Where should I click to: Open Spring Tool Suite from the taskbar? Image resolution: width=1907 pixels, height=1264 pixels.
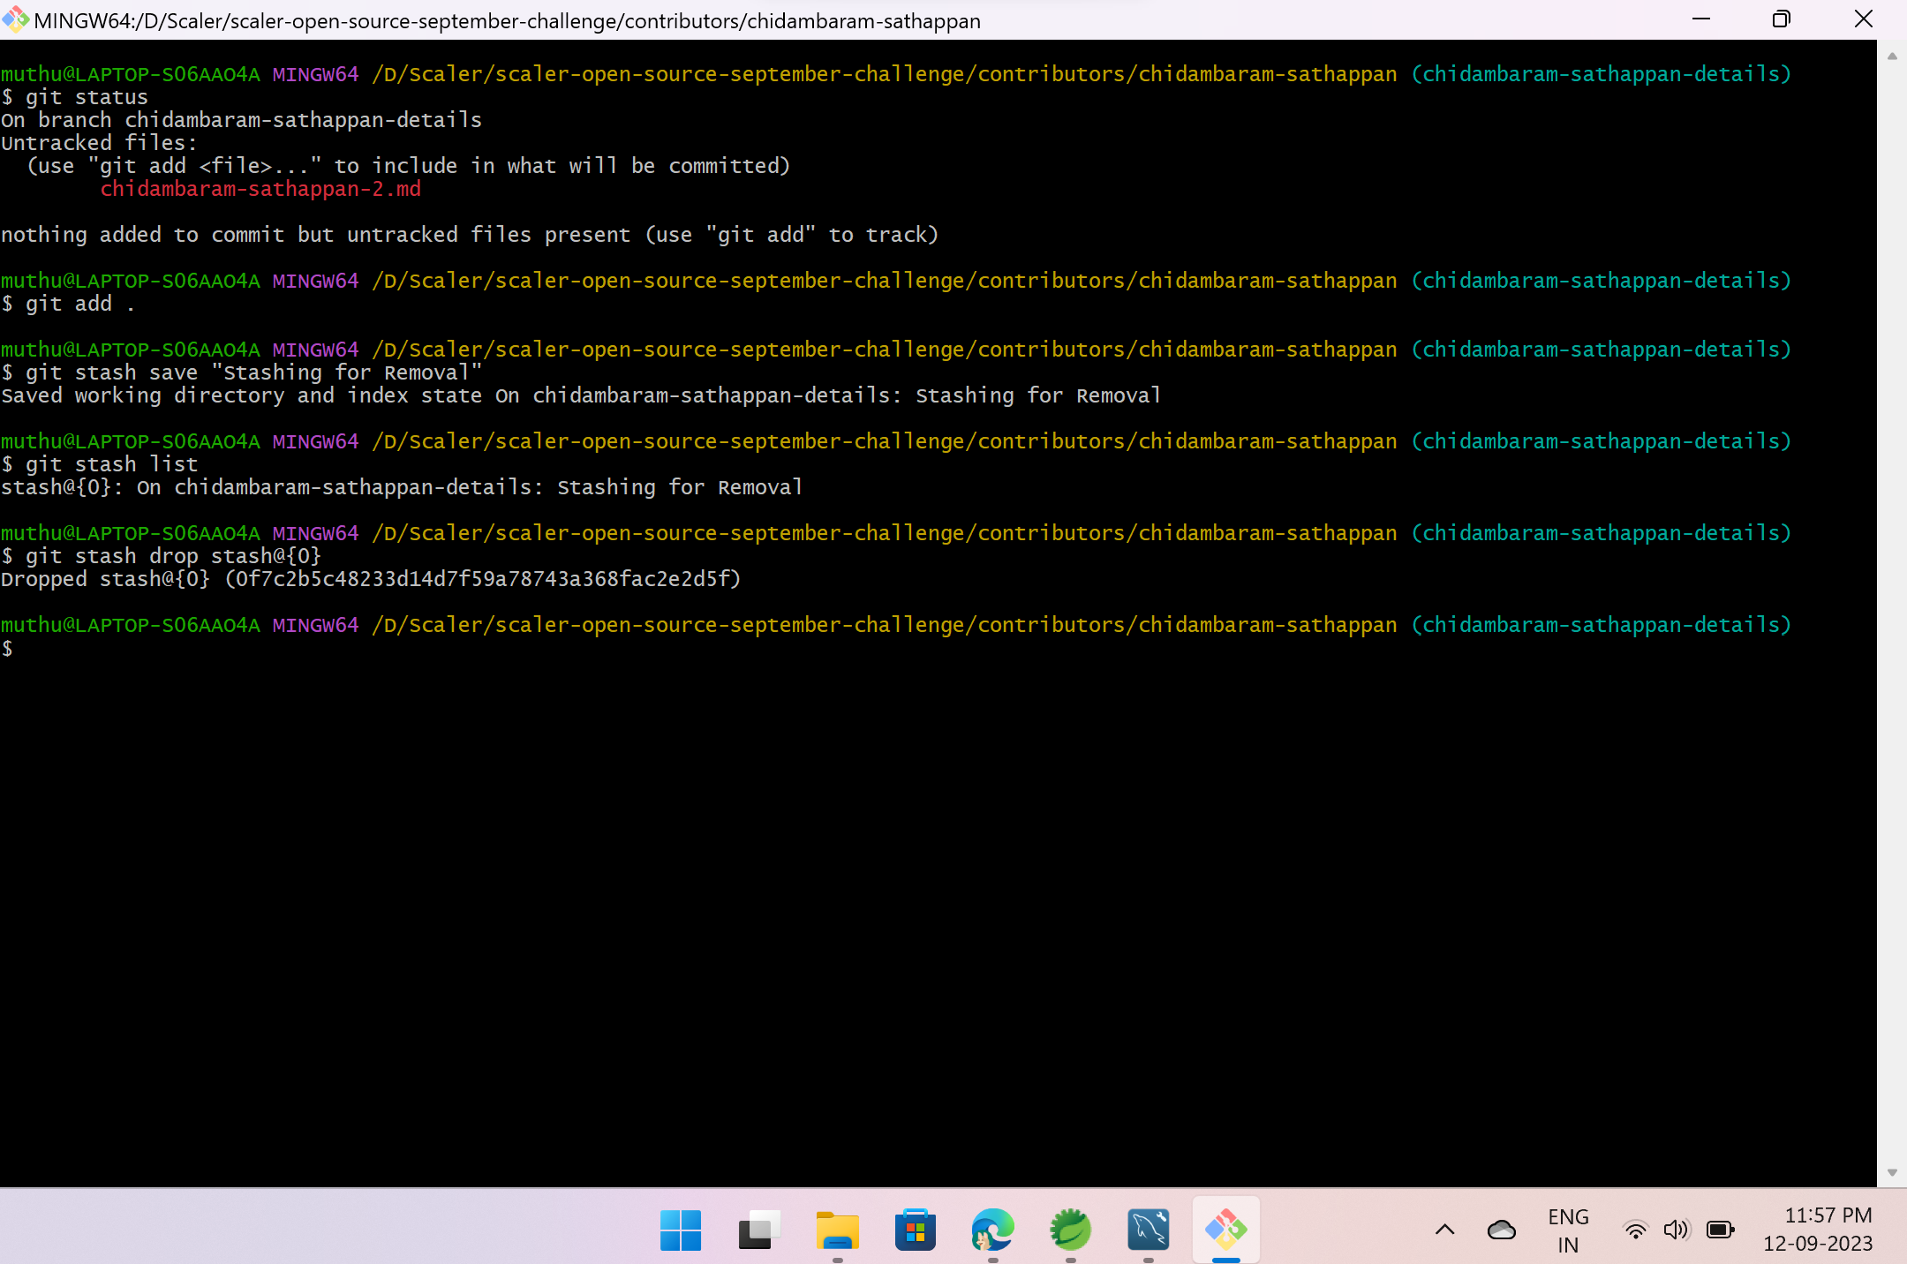1070,1230
